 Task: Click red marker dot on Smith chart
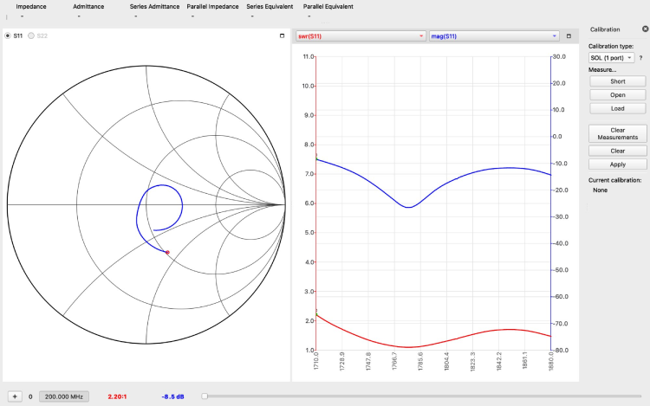coord(167,252)
